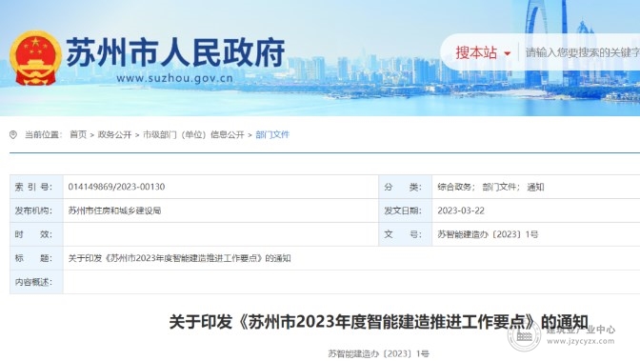The width and height of the screenshot is (640, 361).
Task: Open 政务公开 breadcrumb link
Action: coord(114,134)
